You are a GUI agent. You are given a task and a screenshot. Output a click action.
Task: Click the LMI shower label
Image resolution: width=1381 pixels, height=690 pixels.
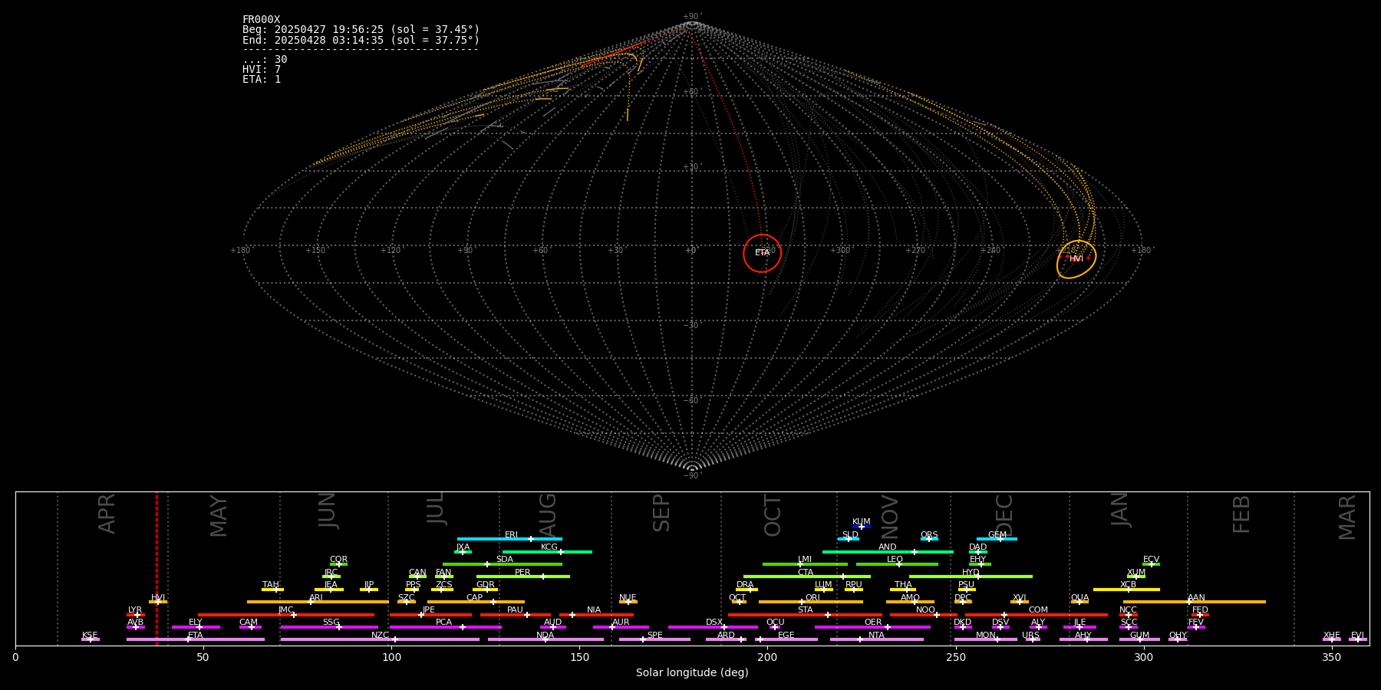tap(805, 560)
